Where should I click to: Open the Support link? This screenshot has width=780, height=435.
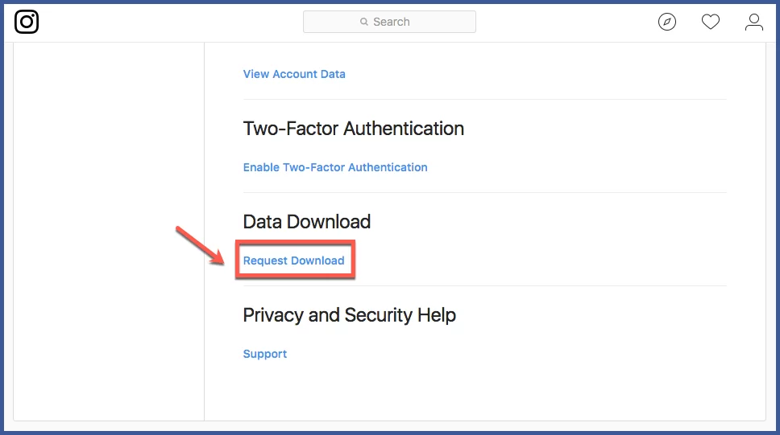coord(265,354)
